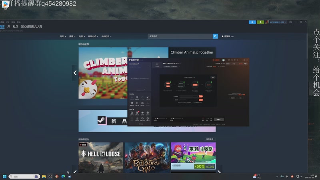Open the 类别 dropdown in Steam store
The height and width of the screenshot is (180, 320).
(x=82, y=36)
